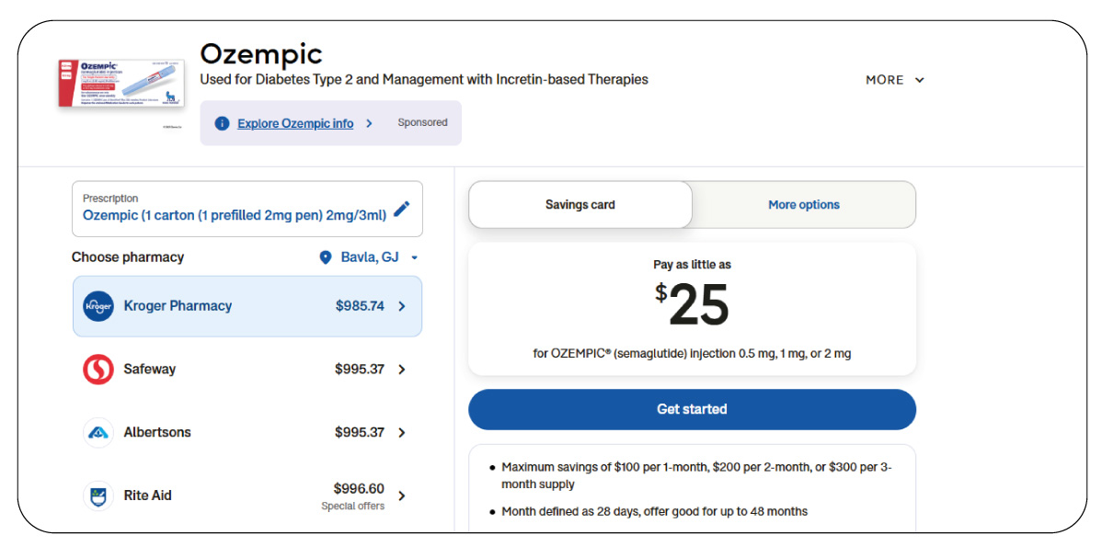Select the Safeway logo icon
This screenshot has width=1102, height=547.
(x=98, y=369)
